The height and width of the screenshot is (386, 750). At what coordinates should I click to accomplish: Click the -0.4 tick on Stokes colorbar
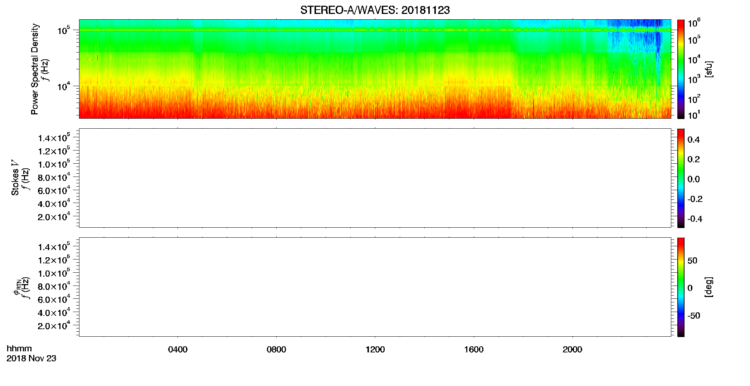[x=695, y=219]
